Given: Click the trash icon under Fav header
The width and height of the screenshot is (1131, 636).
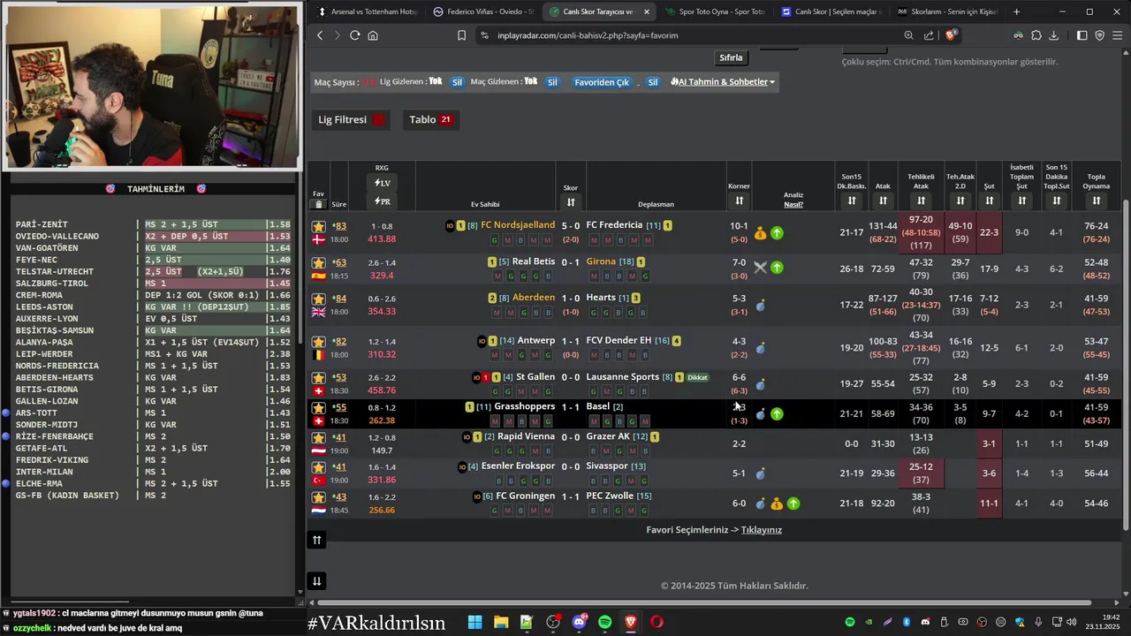Looking at the screenshot, I should click(318, 204).
